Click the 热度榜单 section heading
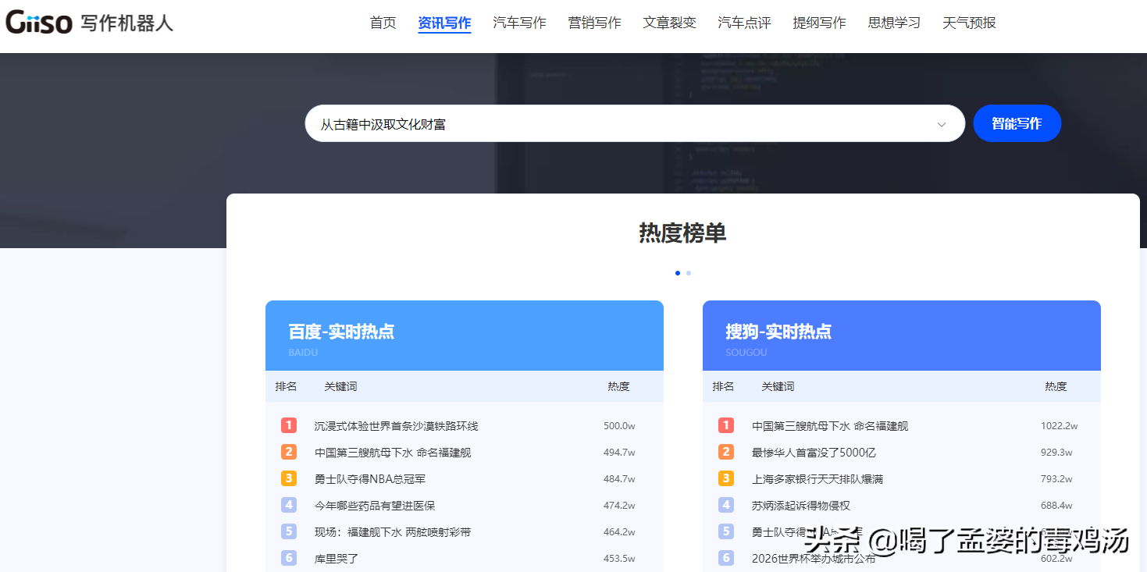1147x572 pixels. (x=683, y=233)
